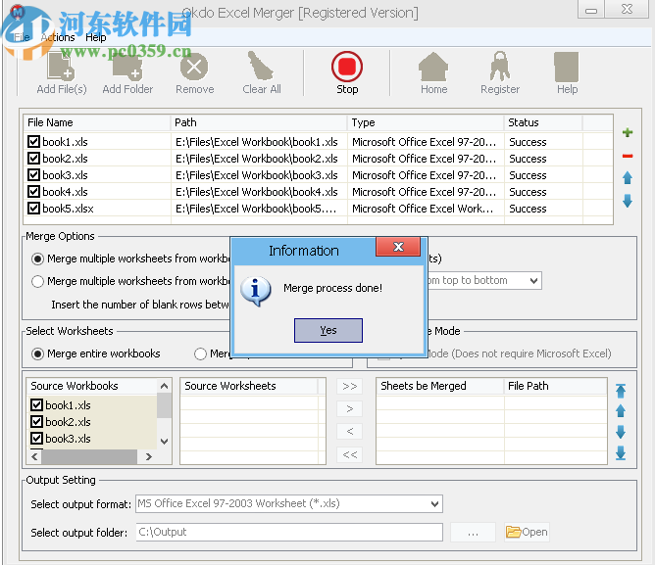
Task: Click the ... browse output folder button
Action: (x=473, y=532)
